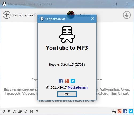This screenshot has width=134, height=115.
Task: Click the binoculars search icon
Action: (x=31, y=111)
